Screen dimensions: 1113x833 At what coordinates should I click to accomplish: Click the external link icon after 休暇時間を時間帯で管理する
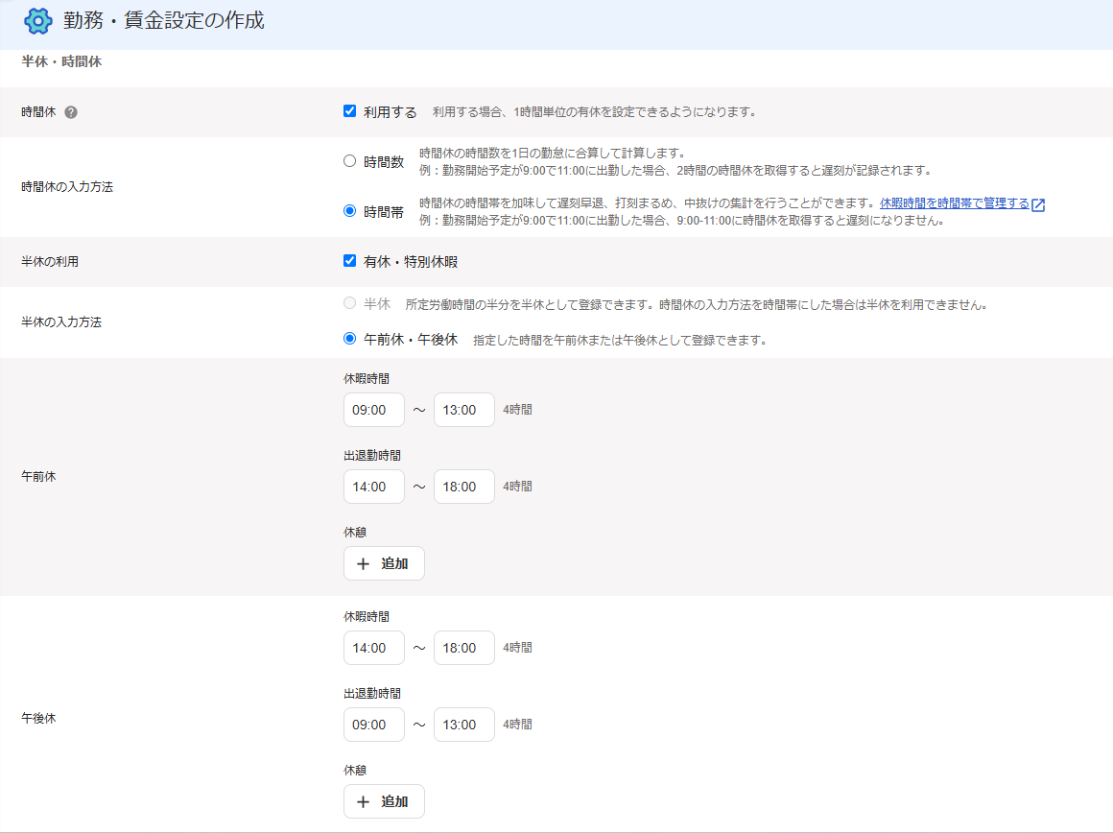1038,204
